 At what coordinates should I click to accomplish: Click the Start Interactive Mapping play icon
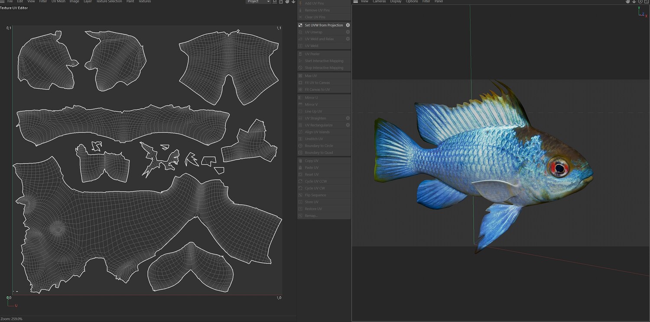(301, 61)
